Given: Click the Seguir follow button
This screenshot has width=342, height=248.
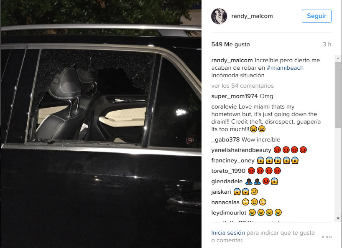Looking at the screenshot, I should click(x=316, y=16).
